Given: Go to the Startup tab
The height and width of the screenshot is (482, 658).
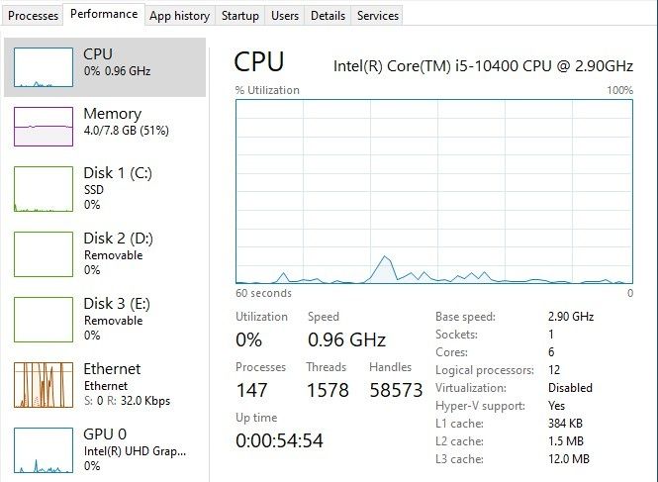Looking at the screenshot, I should pyautogui.click(x=240, y=16).
